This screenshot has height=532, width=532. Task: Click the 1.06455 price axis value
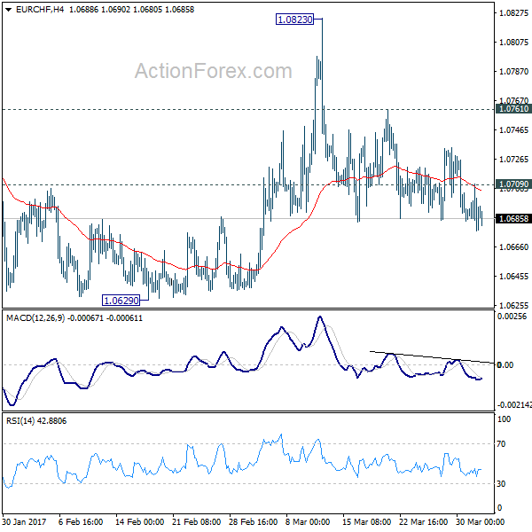pyautogui.click(x=514, y=276)
